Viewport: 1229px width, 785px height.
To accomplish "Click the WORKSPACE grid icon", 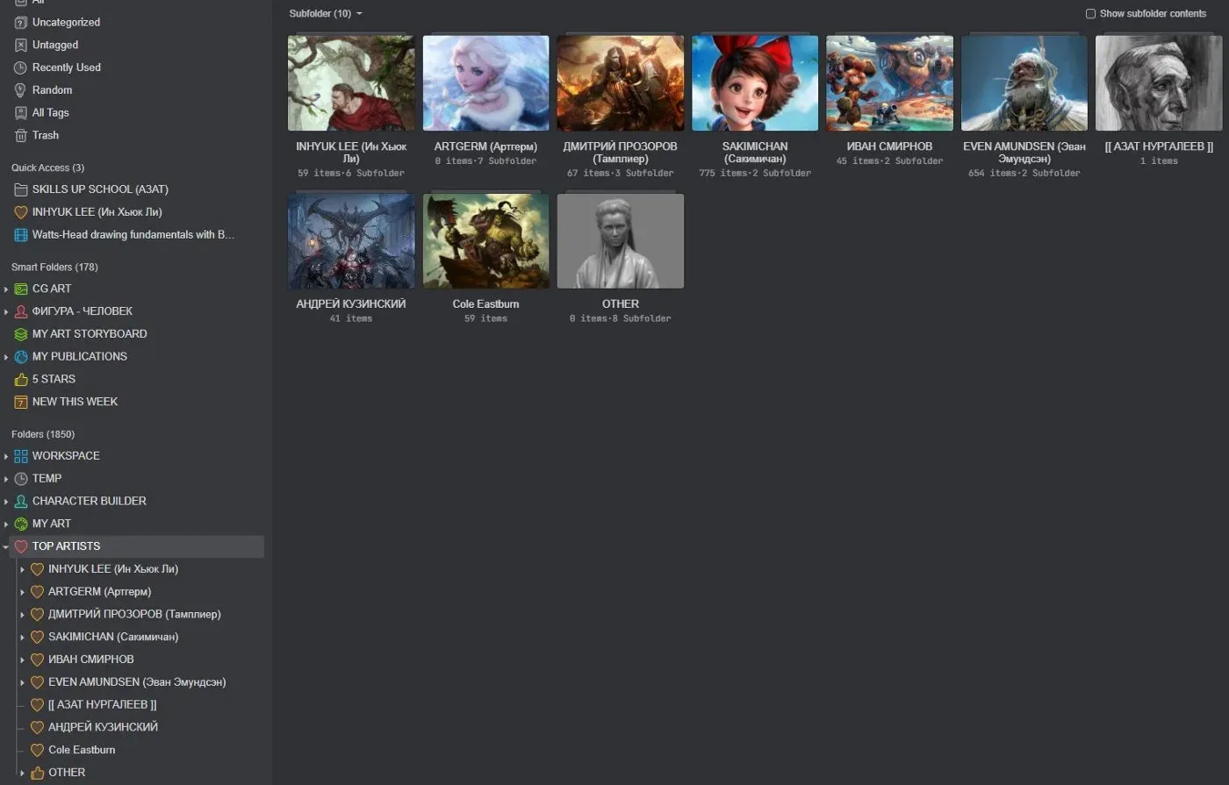I will coord(21,456).
